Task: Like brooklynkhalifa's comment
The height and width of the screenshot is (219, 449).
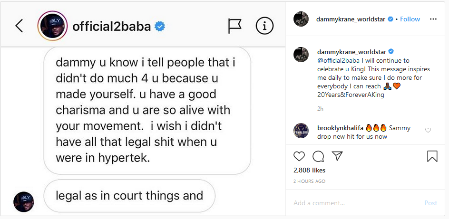Action: (x=428, y=130)
